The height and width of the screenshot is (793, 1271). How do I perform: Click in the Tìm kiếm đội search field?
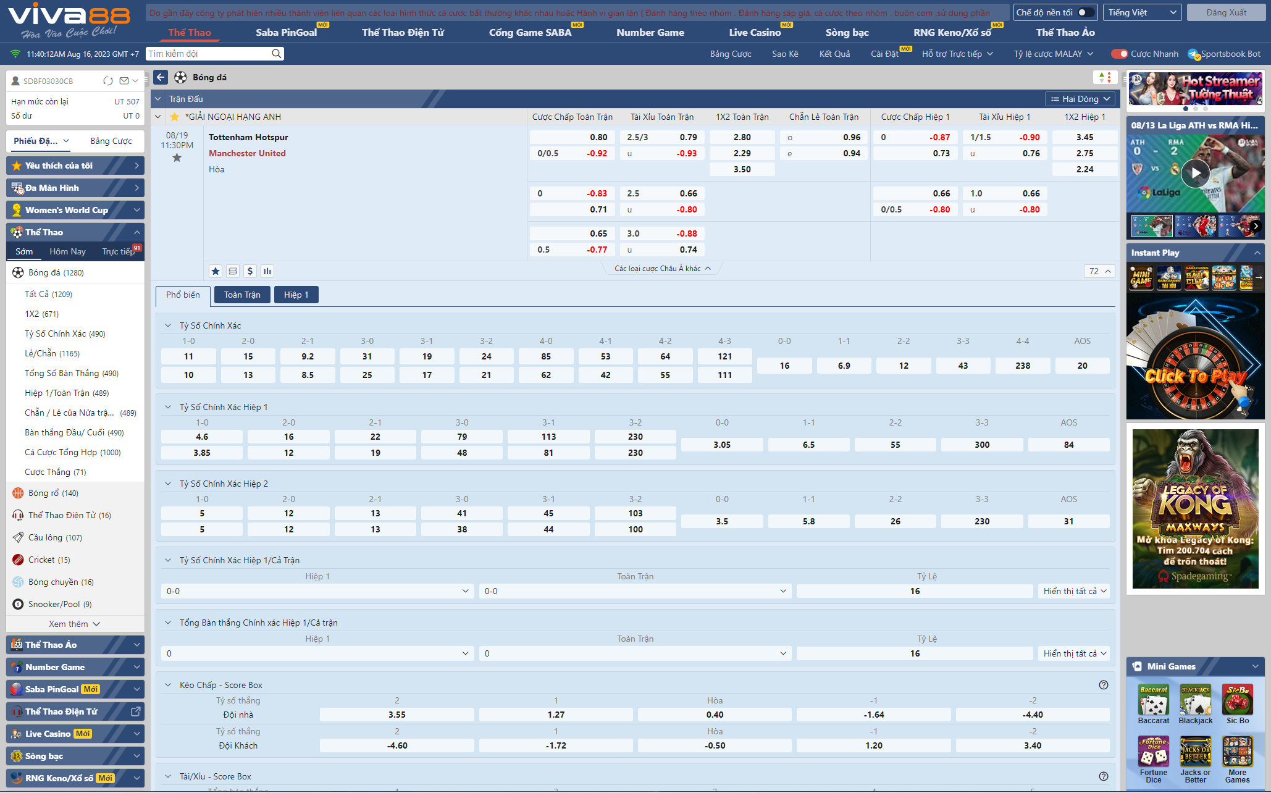click(x=209, y=54)
